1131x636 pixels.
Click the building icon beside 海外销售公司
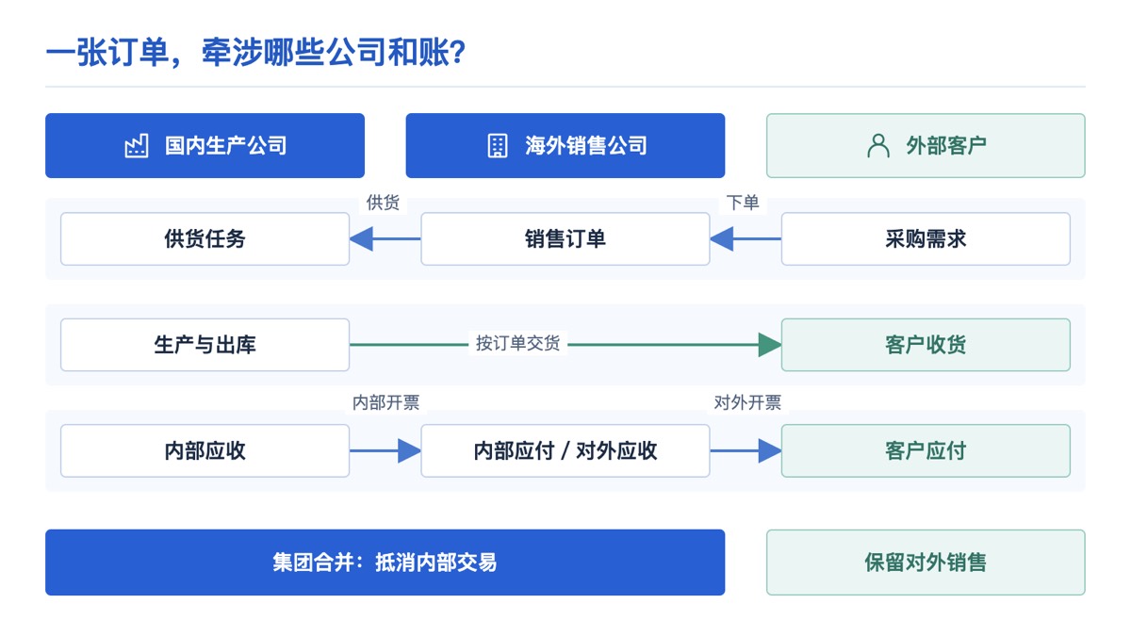pyautogui.click(x=497, y=146)
